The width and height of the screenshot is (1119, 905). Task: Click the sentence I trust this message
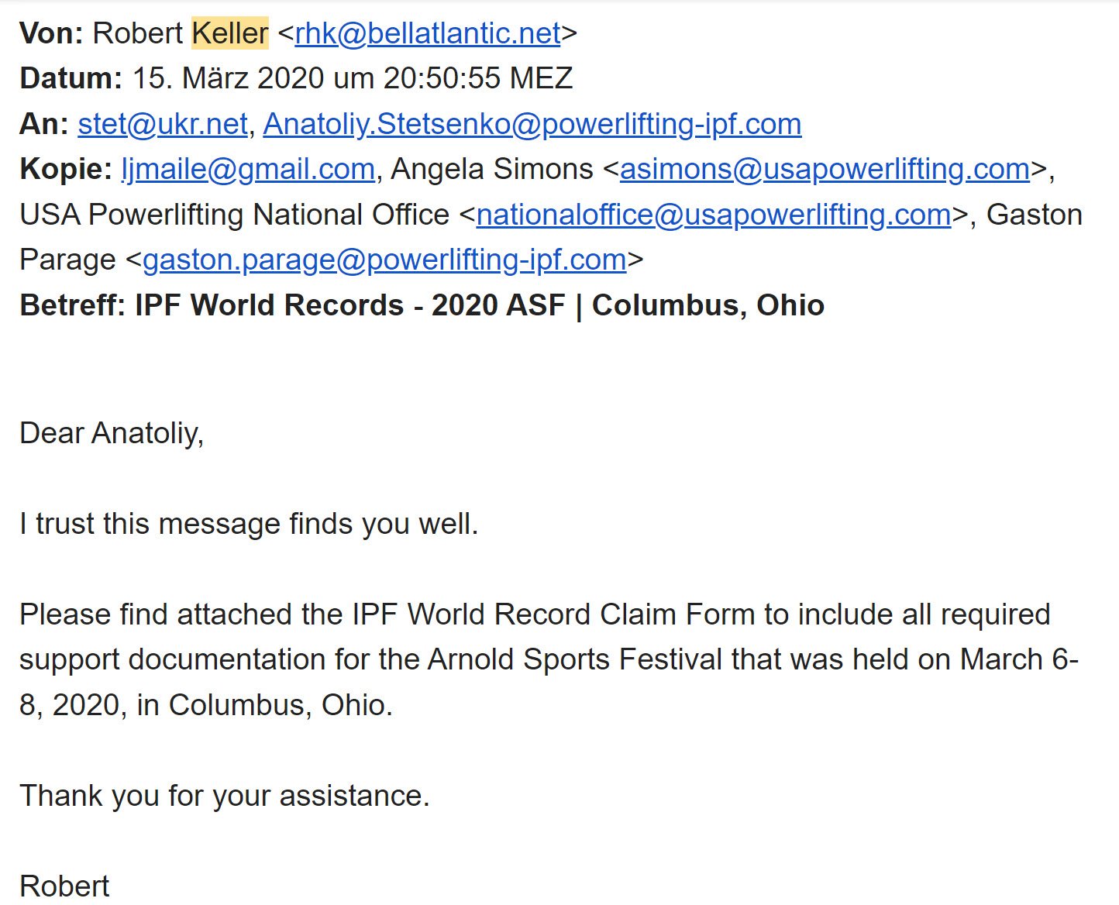249,524
